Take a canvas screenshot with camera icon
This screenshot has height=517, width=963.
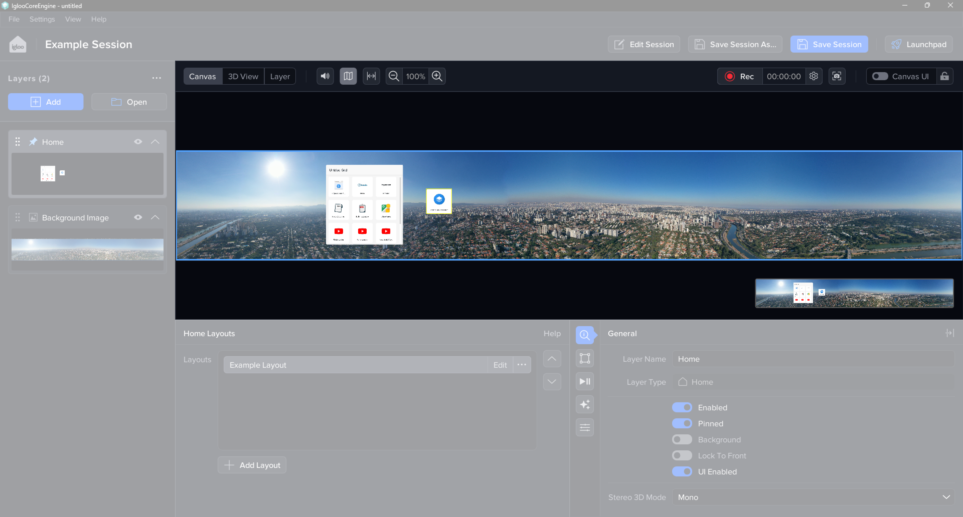(837, 76)
